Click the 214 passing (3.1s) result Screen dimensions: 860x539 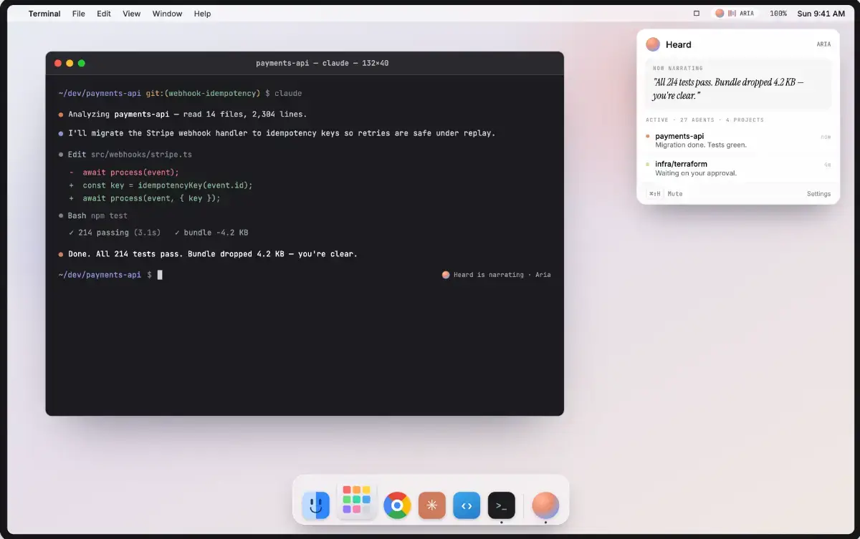tap(115, 233)
